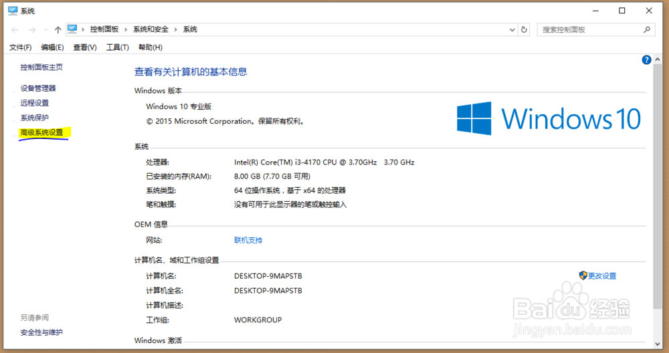Click the Back navigation arrow
Viewport: 669px width, 353px height.
click(15, 30)
